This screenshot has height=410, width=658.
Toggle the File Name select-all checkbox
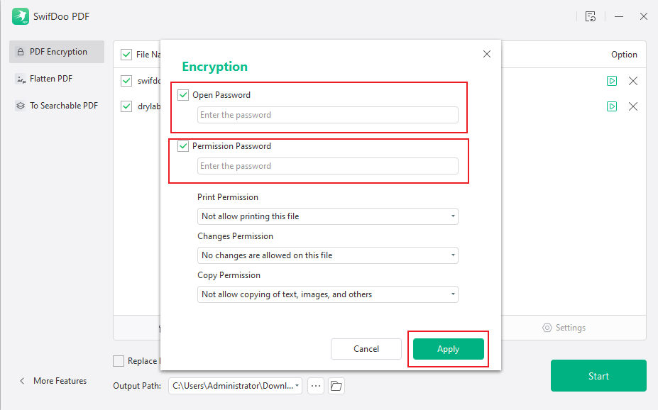coord(126,54)
